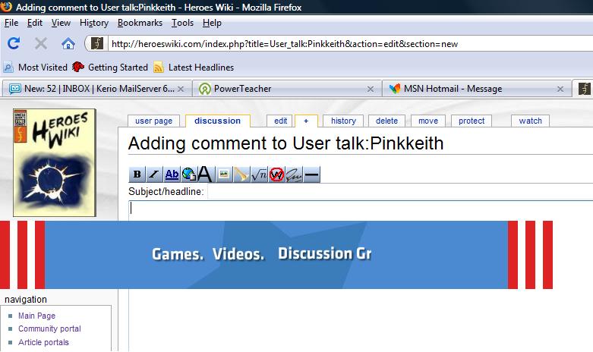Open the History menu
Screen dimensions: 593x352
94,24
